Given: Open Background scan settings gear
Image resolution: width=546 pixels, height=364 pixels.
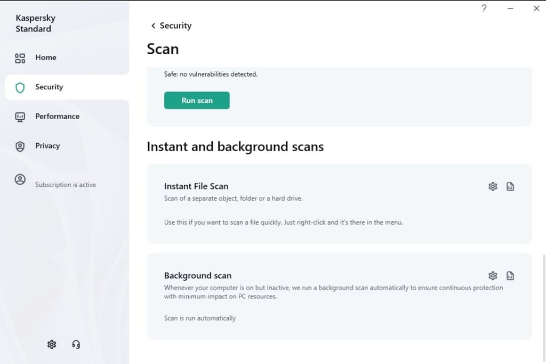Looking at the screenshot, I should pos(493,276).
